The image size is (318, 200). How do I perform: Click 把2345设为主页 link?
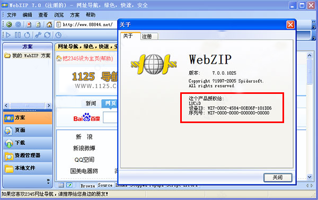[87, 58]
